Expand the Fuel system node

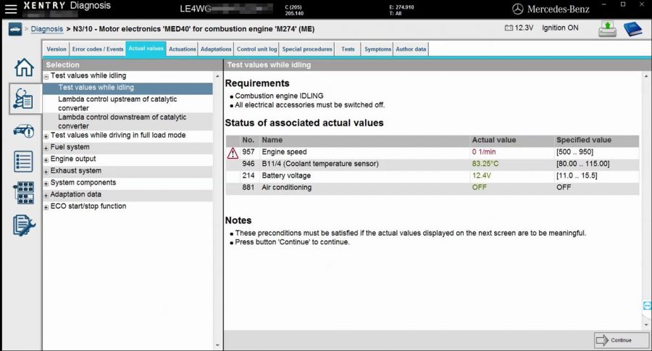tap(46, 148)
